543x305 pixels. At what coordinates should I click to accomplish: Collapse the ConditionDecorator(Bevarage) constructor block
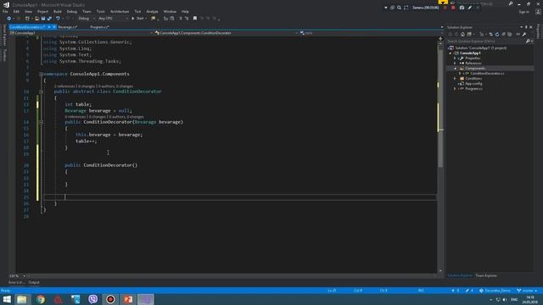41,122
